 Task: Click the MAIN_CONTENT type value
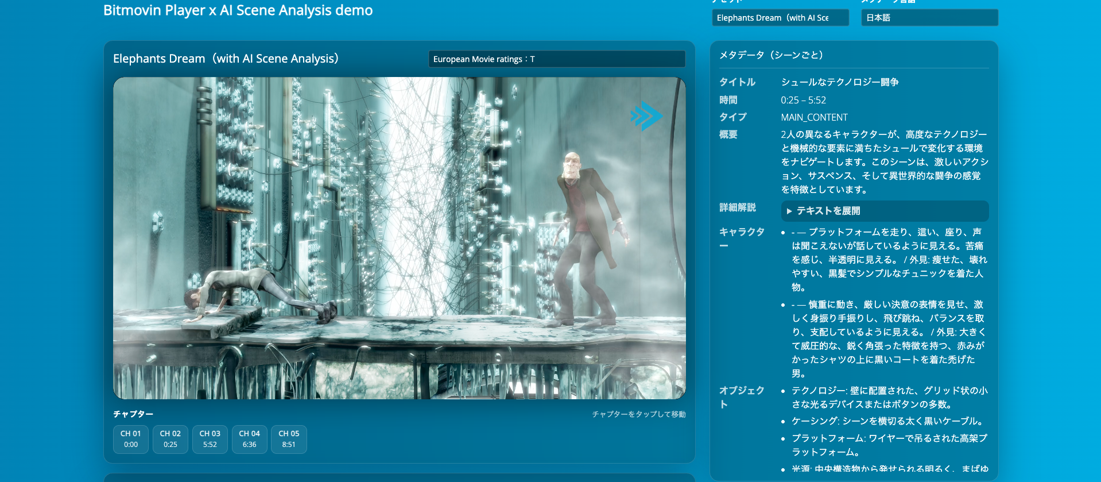[x=814, y=117]
